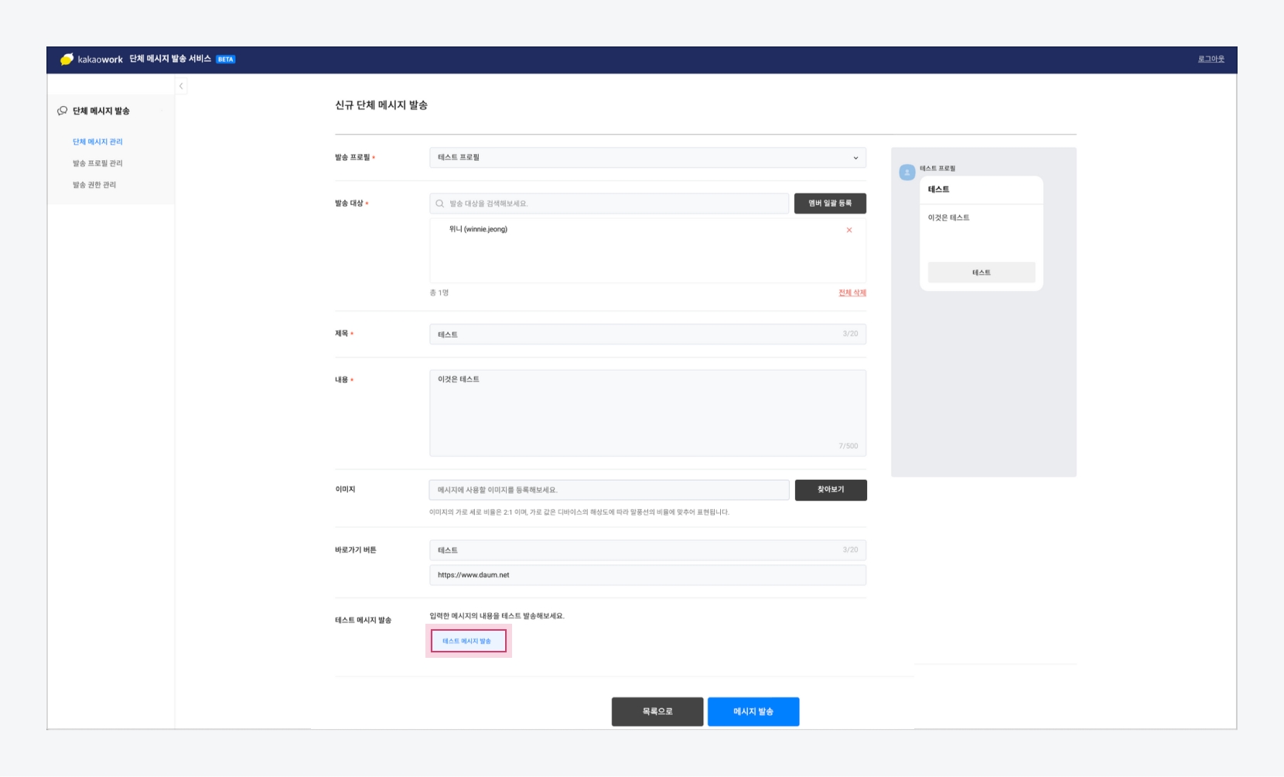Remove recipient 위니 with the red X
The image size is (1284, 777).
[x=849, y=230]
